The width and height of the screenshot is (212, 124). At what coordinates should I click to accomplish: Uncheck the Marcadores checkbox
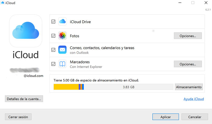(x=53, y=64)
